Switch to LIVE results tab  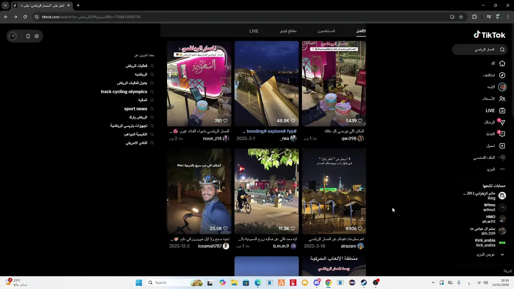tap(254, 31)
